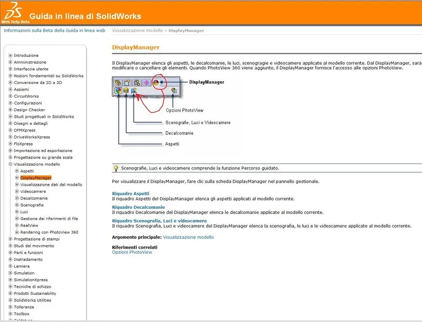Open the Tecniche di schizzo topic

pos(33,286)
